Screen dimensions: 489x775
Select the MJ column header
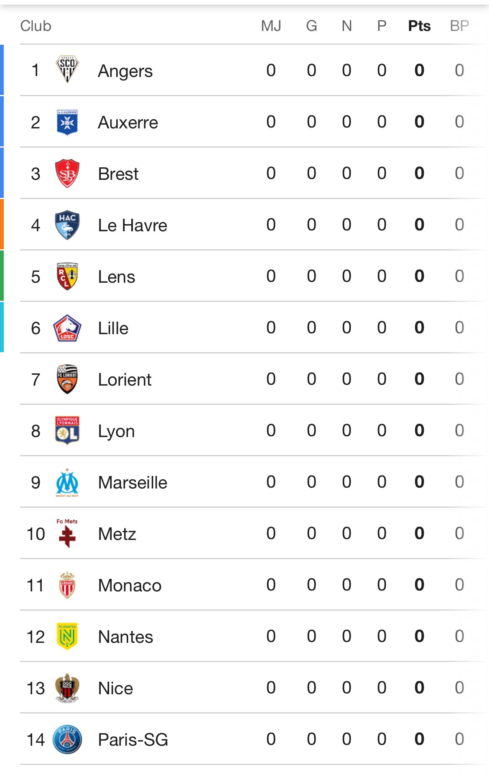pyautogui.click(x=271, y=26)
